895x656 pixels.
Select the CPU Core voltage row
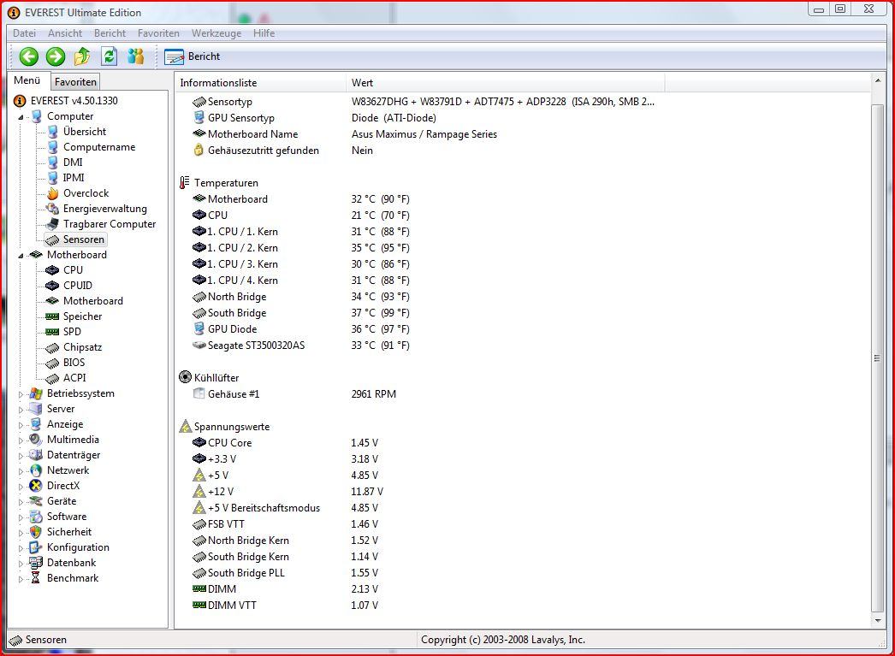click(x=285, y=443)
